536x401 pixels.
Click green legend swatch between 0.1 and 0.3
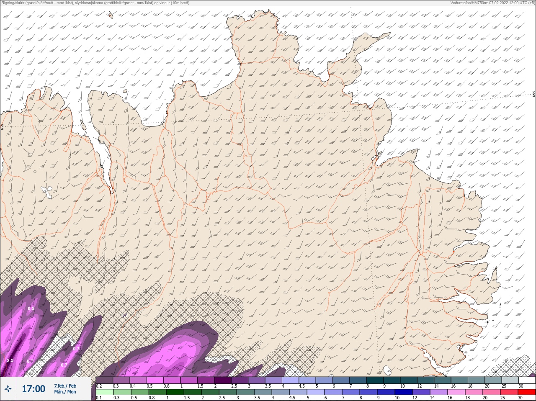pyautogui.click(x=105, y=392)
